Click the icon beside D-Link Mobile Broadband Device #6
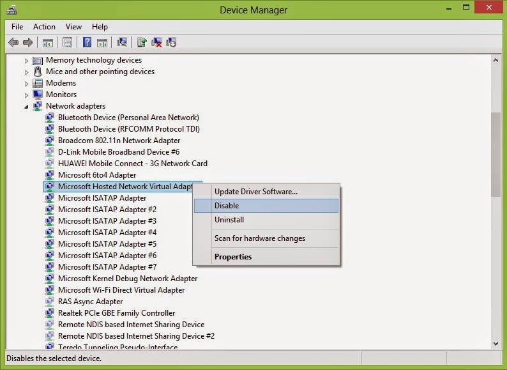Image resolution: width=507 pixels, height=370 pixels. pos(49,152)
